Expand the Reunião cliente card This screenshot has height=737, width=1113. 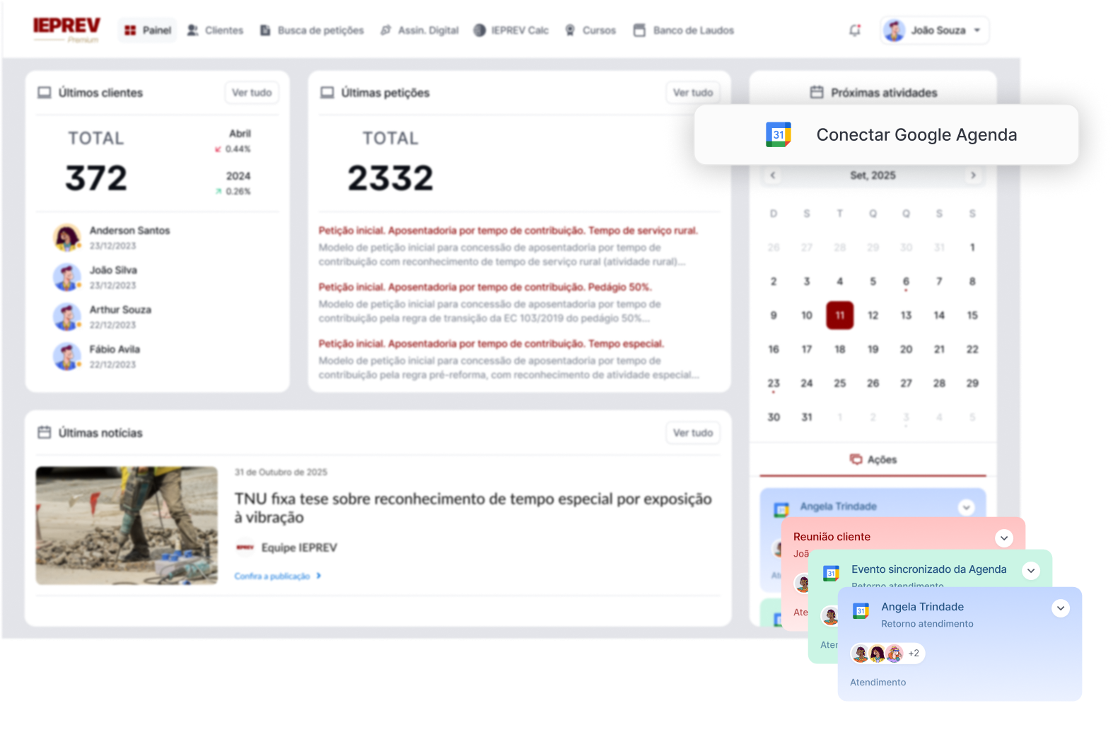[1004, 538]
